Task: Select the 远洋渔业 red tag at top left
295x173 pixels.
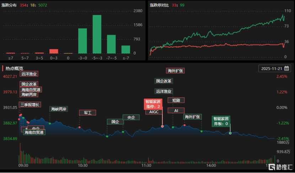Action: point(29,74)
